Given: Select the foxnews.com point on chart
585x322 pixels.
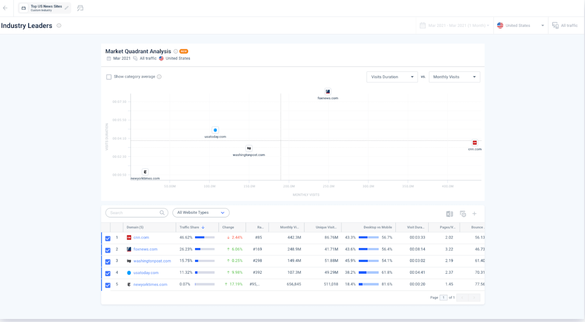Looking at the screenshot, I should pos(328,92).
